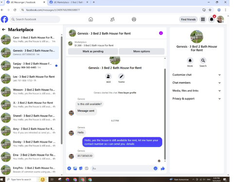Click the chat messages scrollbar
Screen dimensions: 243x182
(x=165, y=113)
